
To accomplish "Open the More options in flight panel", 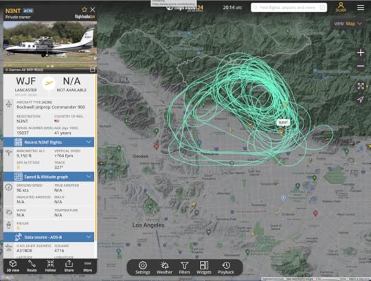I will [87, 266].
